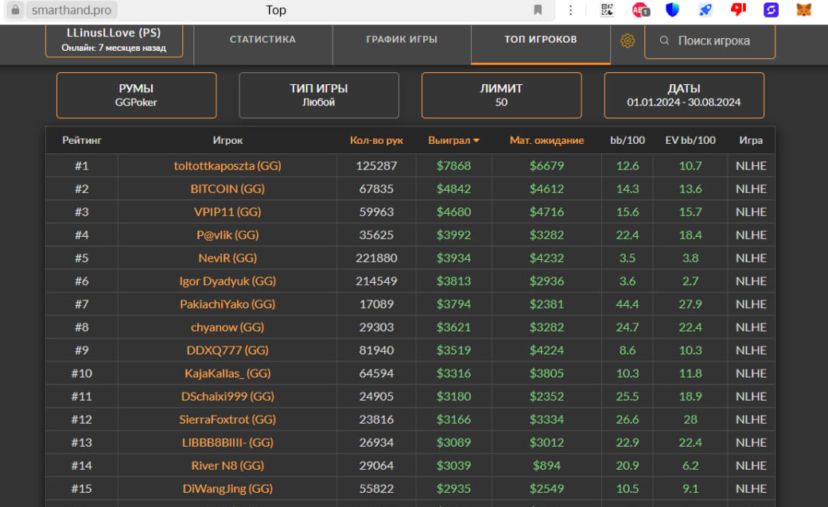This screenshot has width=828, height=507.
Task: Click the lock icon in the address bar
Action: pyautogui.click(x=15, y=10)
